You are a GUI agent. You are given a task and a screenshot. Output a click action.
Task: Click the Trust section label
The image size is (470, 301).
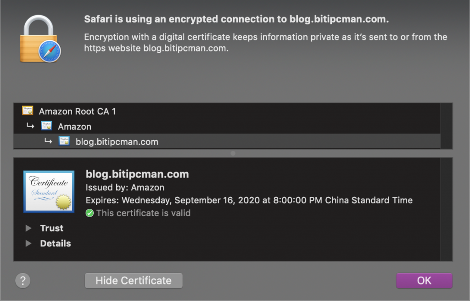tap(52, 228)
